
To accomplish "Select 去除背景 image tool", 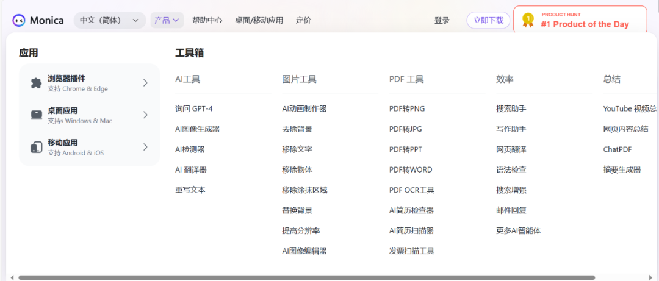I will pyautogui.click(x=297, y=129).
